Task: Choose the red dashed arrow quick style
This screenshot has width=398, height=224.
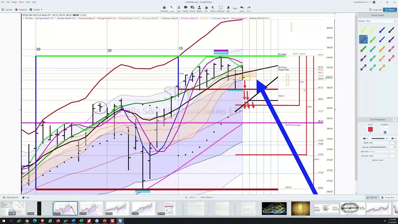Action: click(391, 49)
